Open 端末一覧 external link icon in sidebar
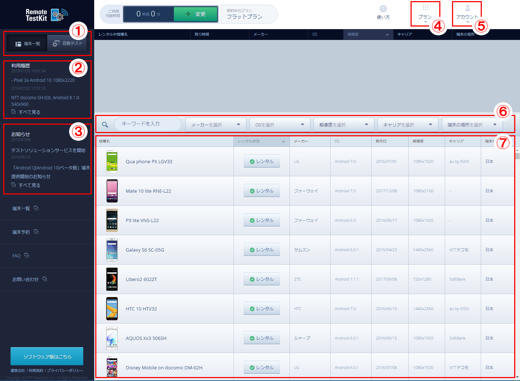This screenshot has height=381, width=520. point(36,208)
